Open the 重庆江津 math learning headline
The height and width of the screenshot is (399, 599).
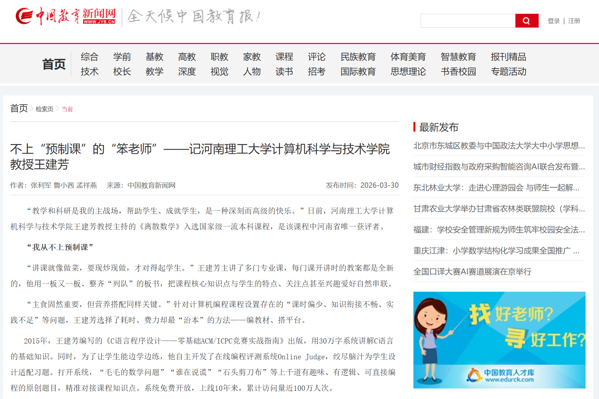tap(496, 250)
